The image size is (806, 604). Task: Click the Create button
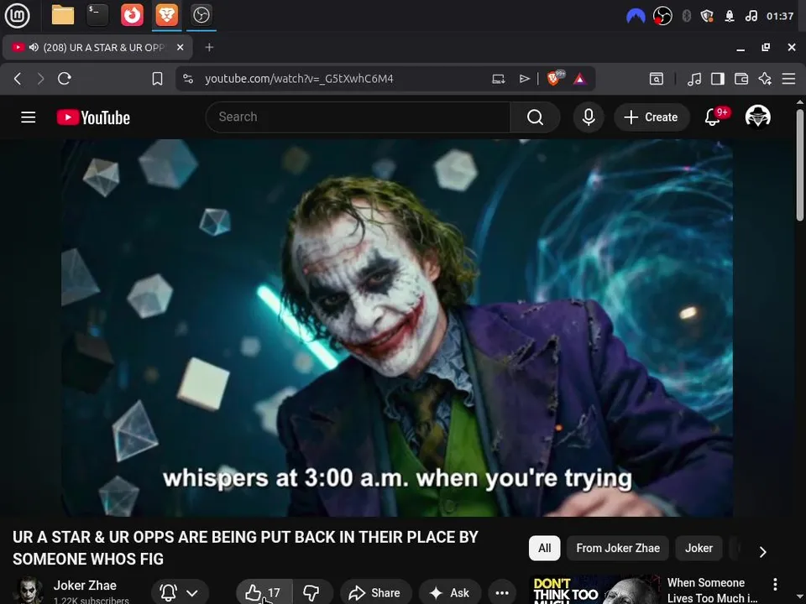point(652,117)
